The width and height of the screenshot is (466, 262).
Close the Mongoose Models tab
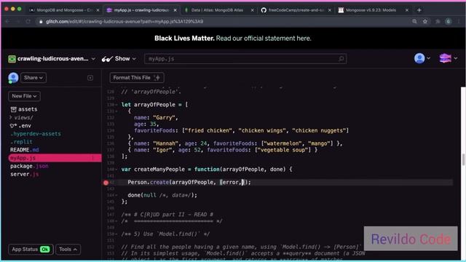(407, 10)
